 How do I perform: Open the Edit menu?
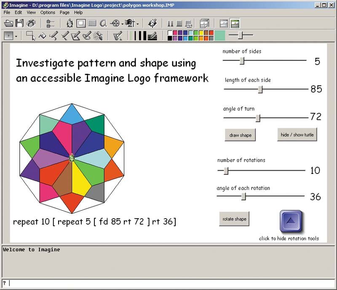coord(18,13)
